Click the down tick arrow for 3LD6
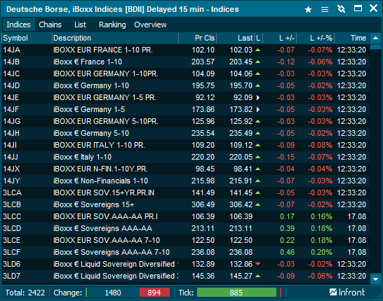This screenshot has height=301, width=383. 257,264
